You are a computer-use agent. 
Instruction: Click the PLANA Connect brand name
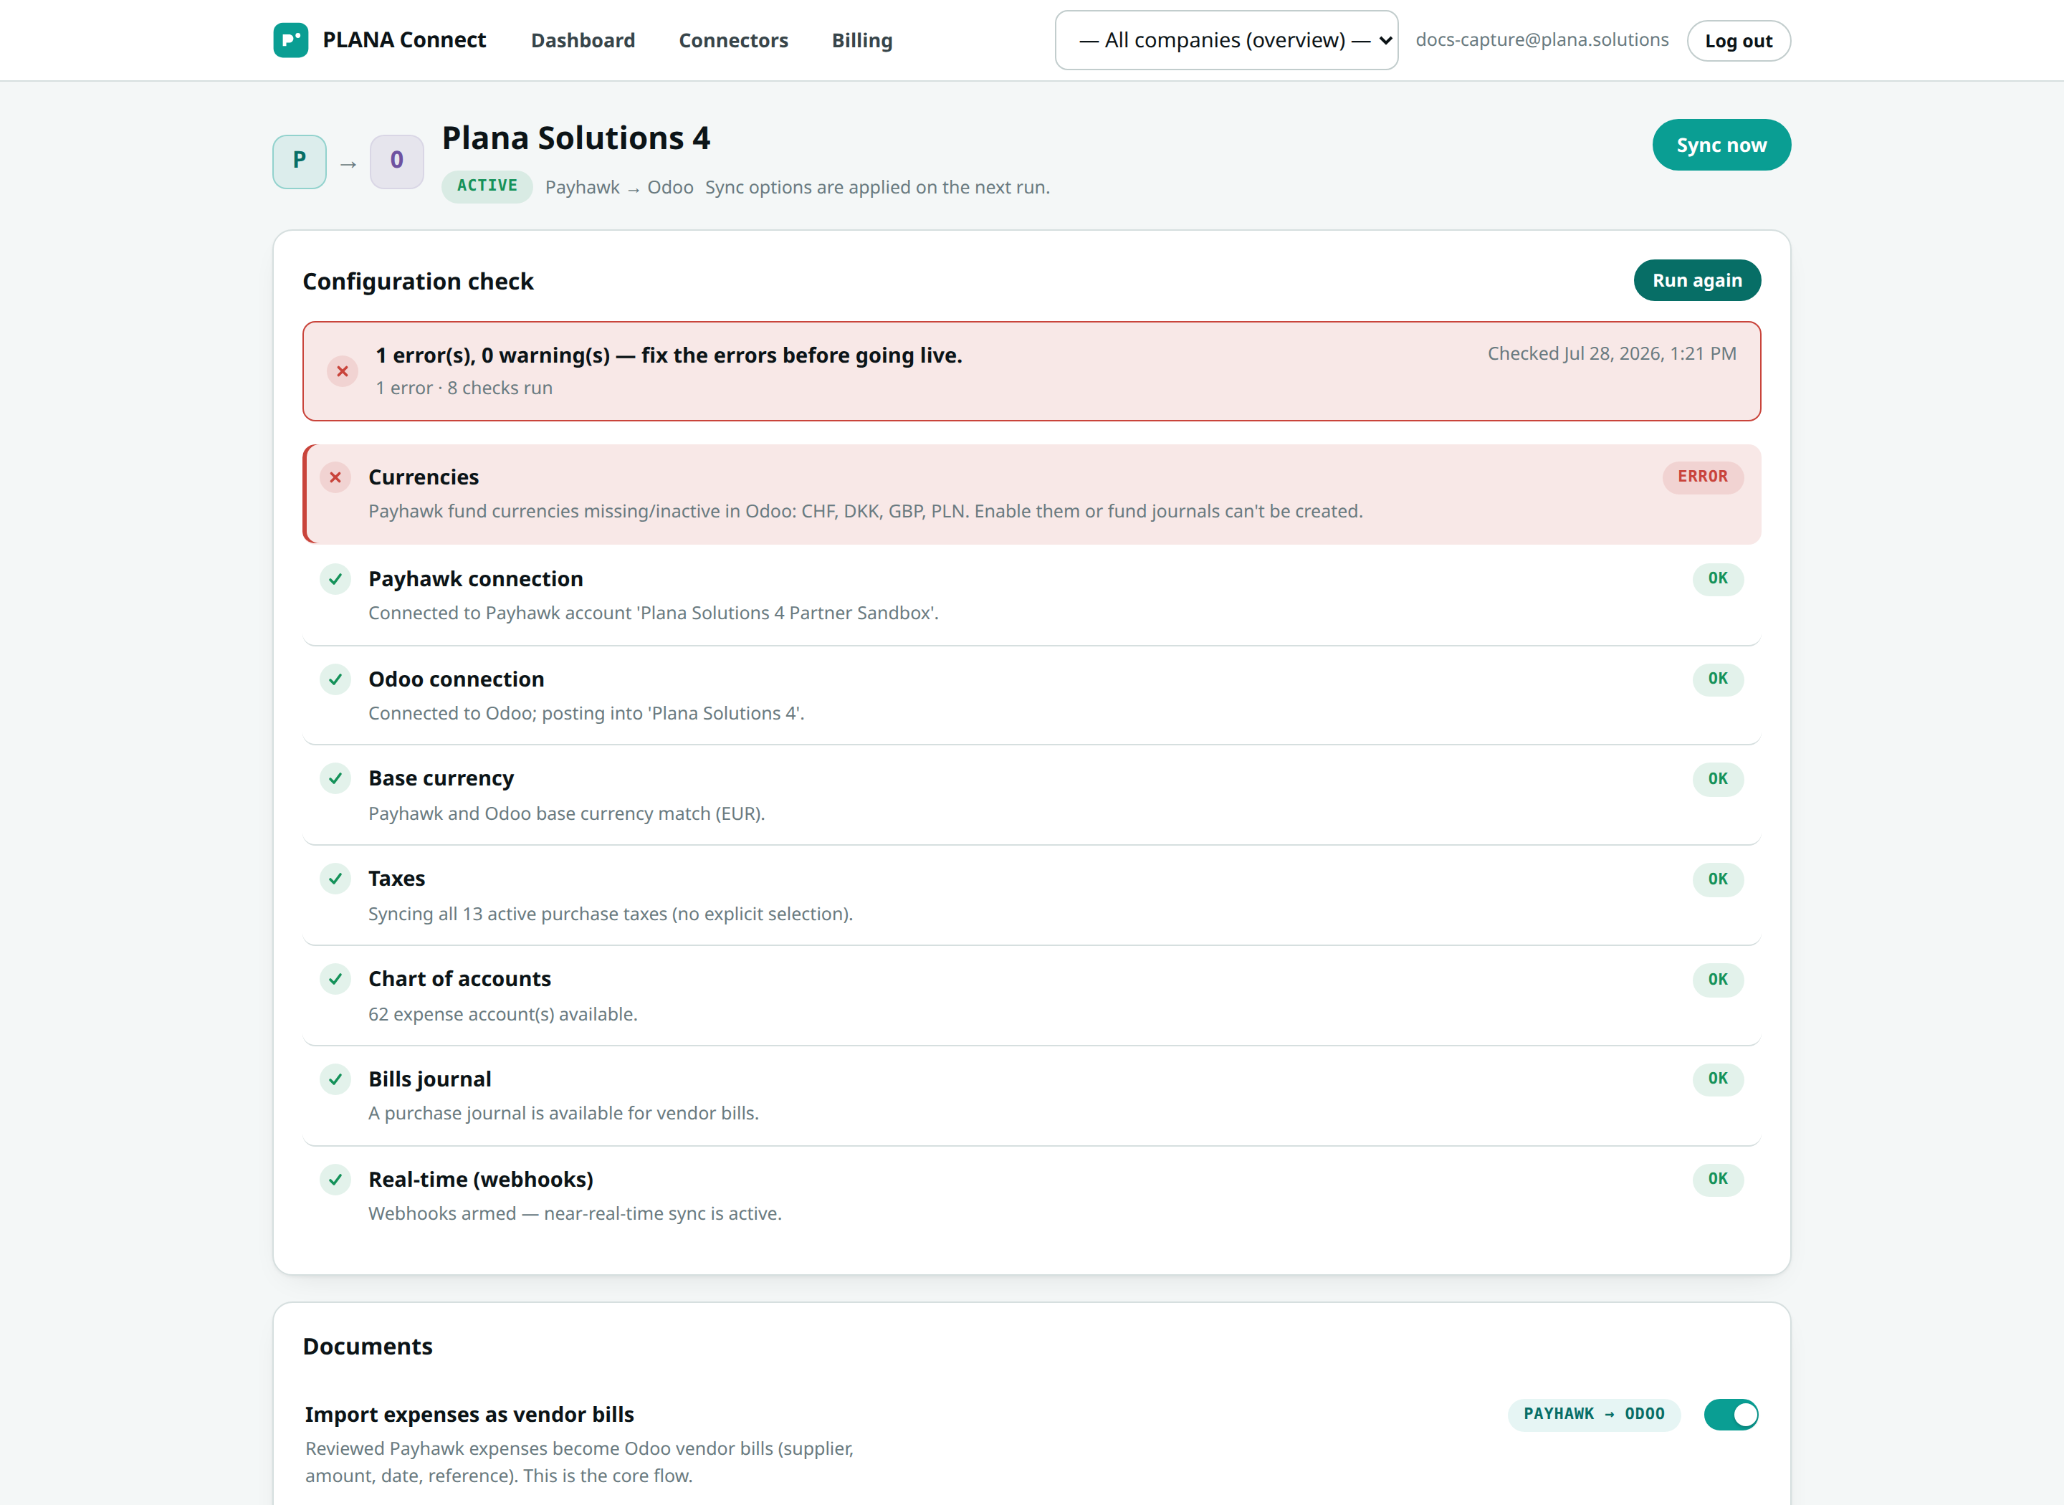404,40
